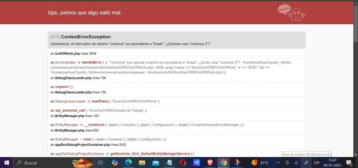
Task: Open EntityManager.php línea 850 file link
Action: (77, 131)
